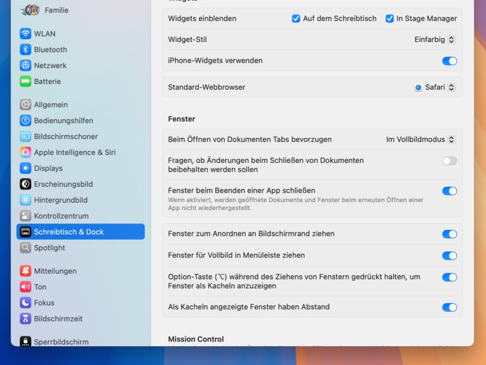Image resolution: width=486 pixels, height=365 pixels.
Task: Open Ton settings
Action: click(x=81, y=287)
